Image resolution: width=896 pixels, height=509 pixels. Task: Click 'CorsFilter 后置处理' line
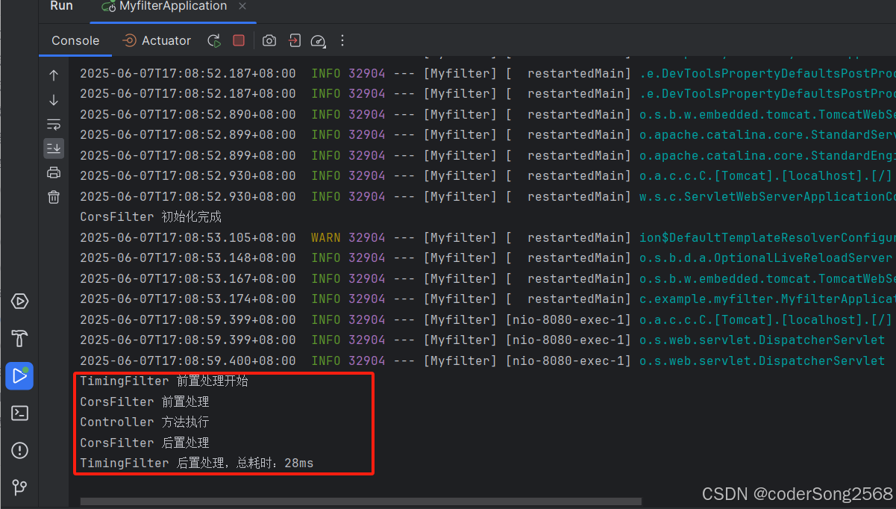(145, 443)
